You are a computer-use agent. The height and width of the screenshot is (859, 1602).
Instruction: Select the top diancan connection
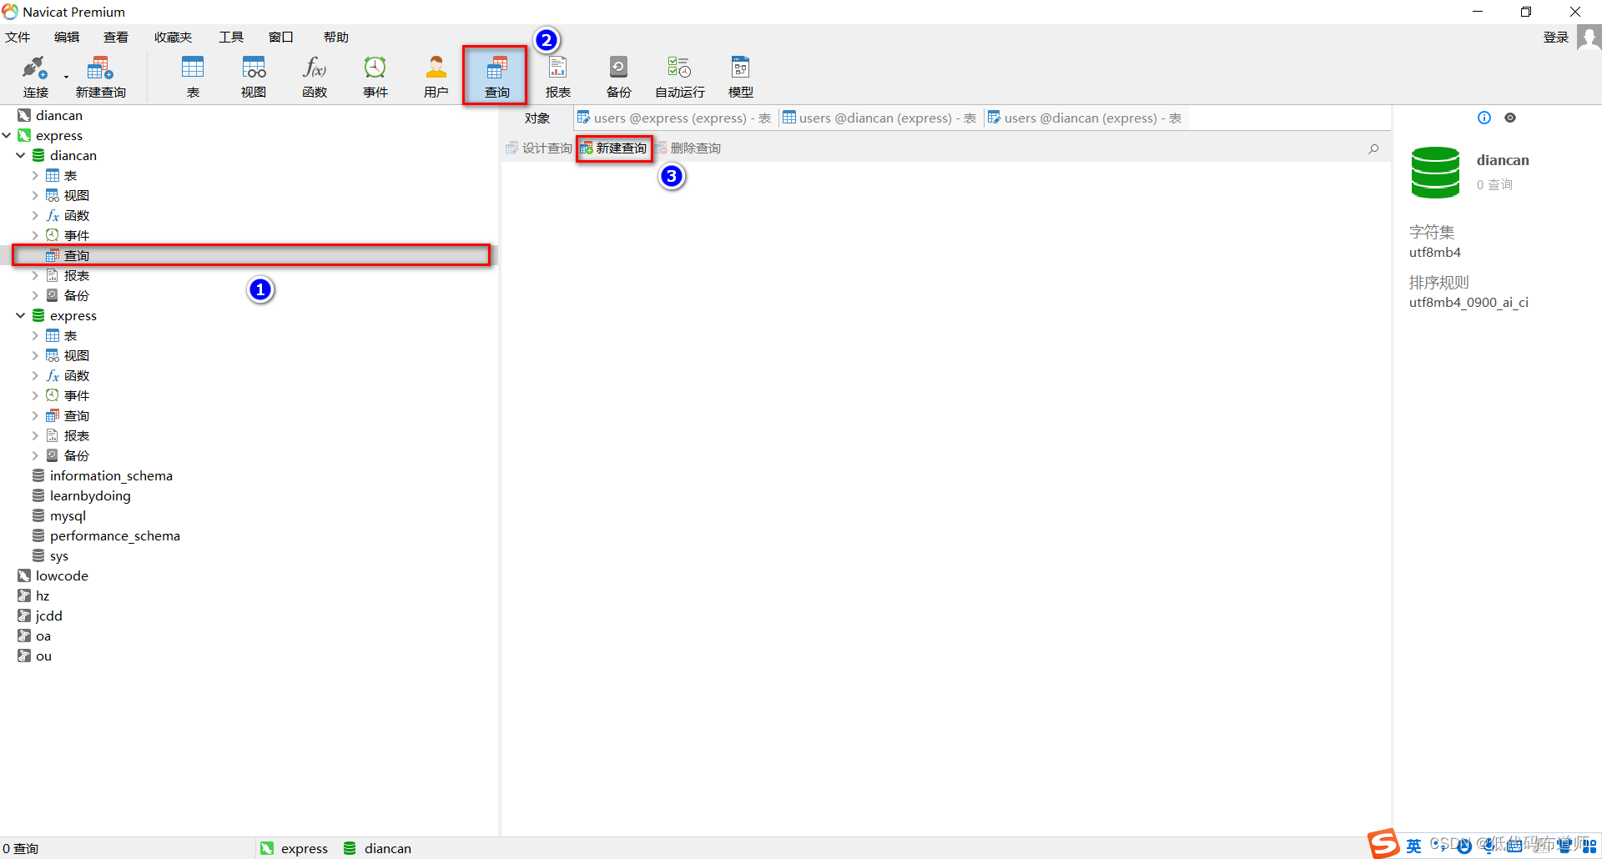click(59, 115)
